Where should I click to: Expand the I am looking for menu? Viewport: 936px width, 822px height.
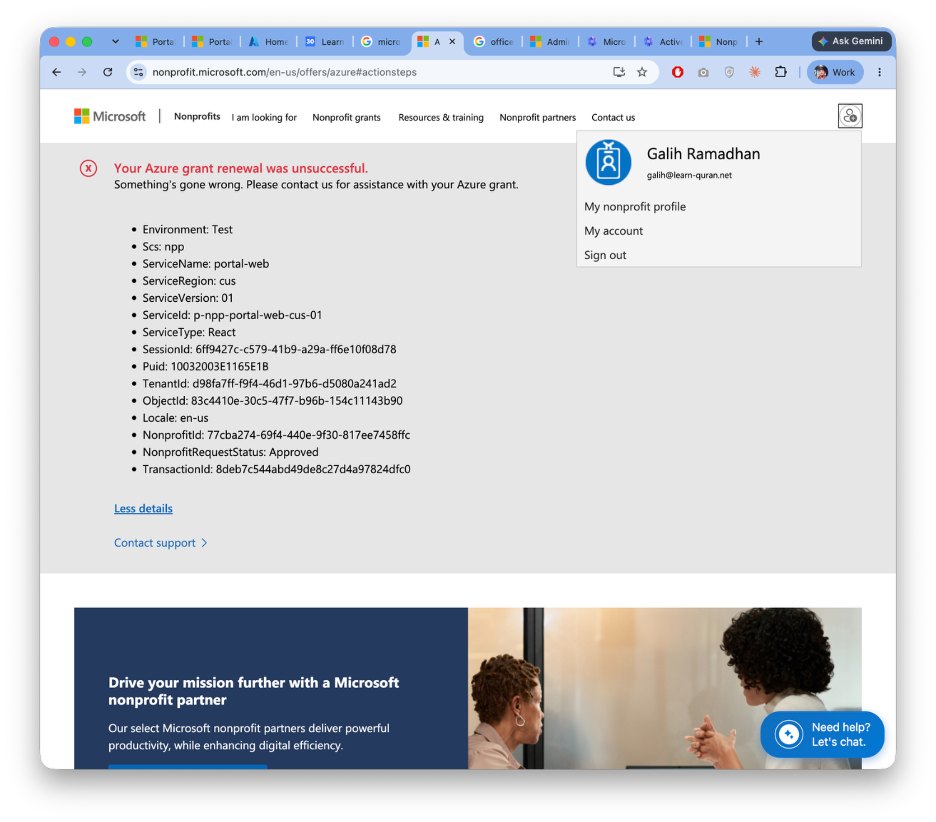[264, 117]
